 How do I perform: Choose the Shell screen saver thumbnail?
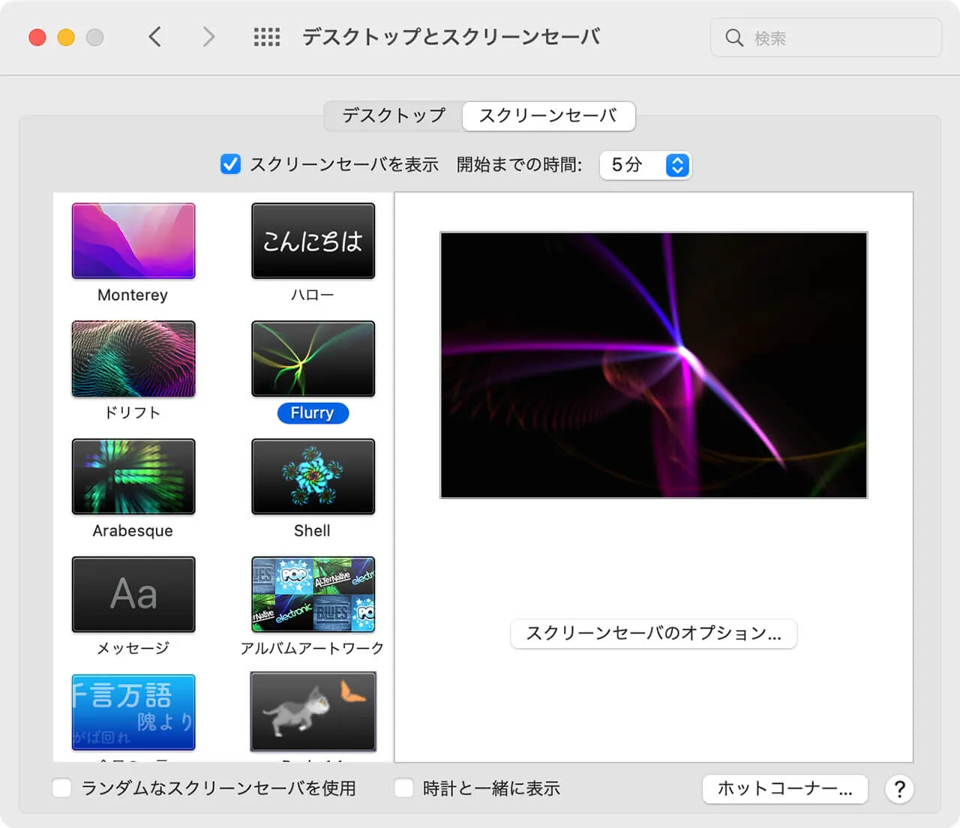click(313, 476)
